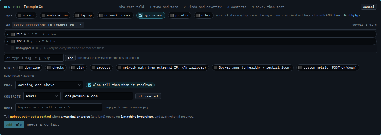381x135 pixels.
Task: Click the cancel button
Action: coord(369,7)
